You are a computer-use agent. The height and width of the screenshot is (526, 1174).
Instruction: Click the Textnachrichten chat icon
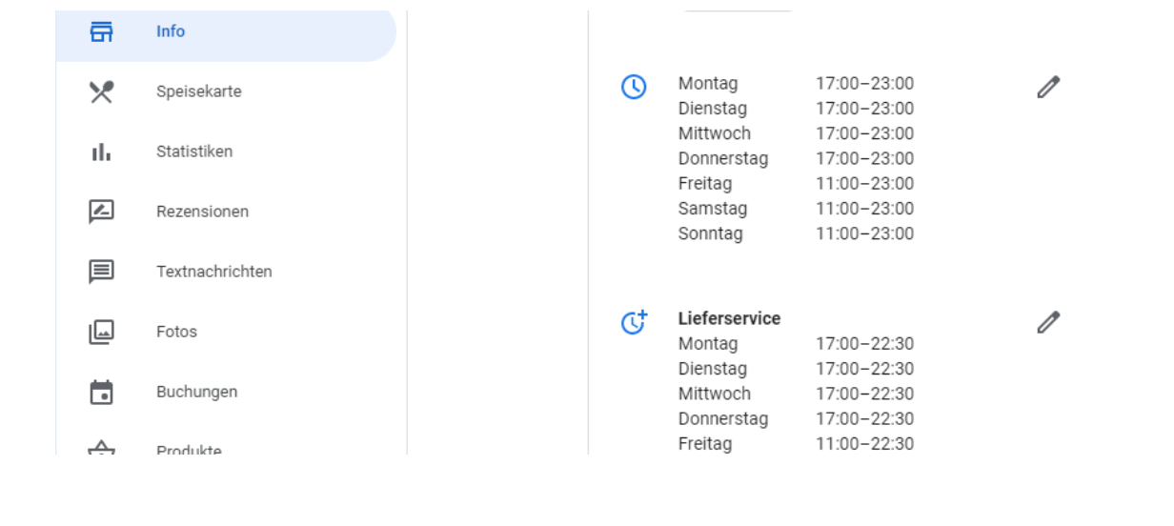click(x=101, y=272)
